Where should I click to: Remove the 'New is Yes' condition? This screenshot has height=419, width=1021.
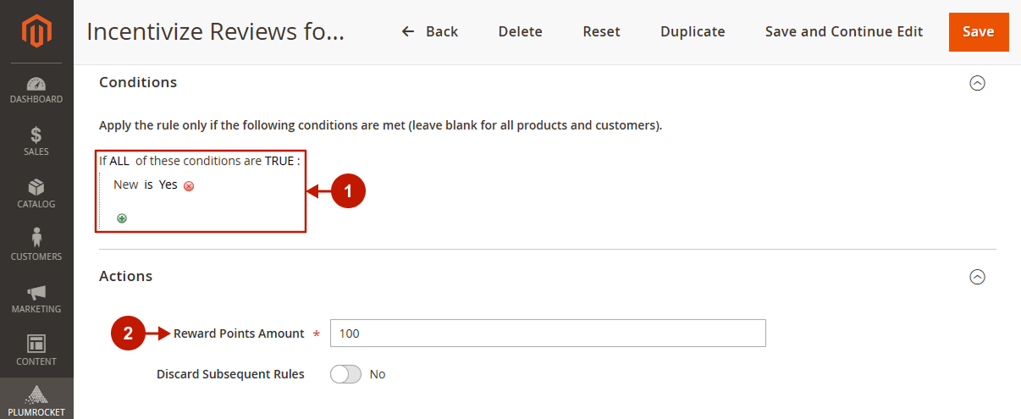189,186
